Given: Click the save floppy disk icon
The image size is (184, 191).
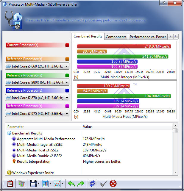Looking at the screenshot, I should [x=33, y=184].
